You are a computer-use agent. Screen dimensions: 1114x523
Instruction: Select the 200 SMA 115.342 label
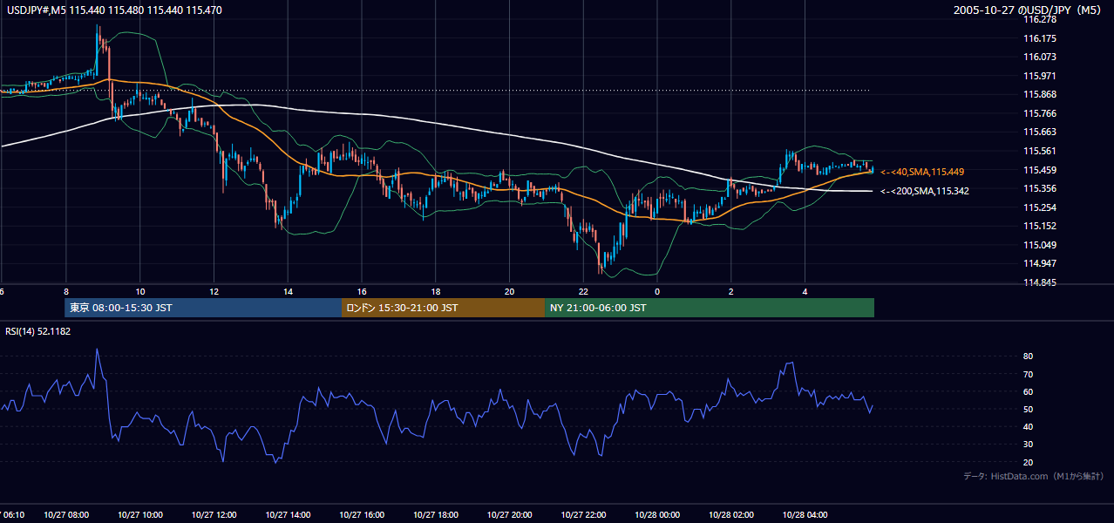[925, 191]
